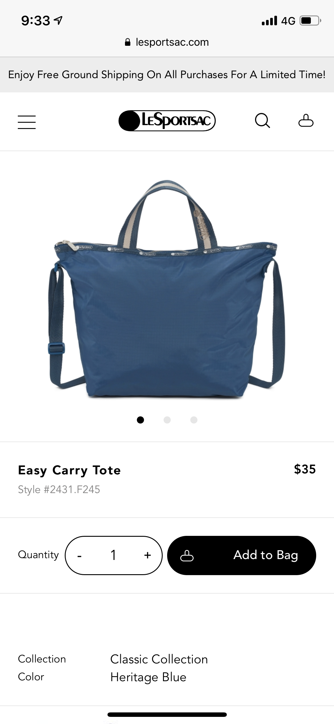Tap the free ground shipping banner
Image resolution: width=334 pixels, height=724 pixels.
[167, 75]
